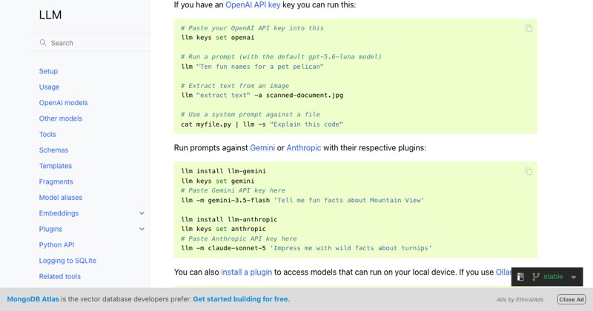Navigate to OpenAI models section
Screen dimensions: 593x311
pyautogui.click(x=63, y=103)
